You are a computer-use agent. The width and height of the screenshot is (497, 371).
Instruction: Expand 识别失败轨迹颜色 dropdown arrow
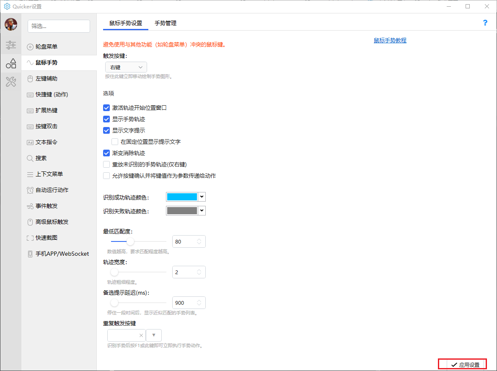[x=202, y=210]
